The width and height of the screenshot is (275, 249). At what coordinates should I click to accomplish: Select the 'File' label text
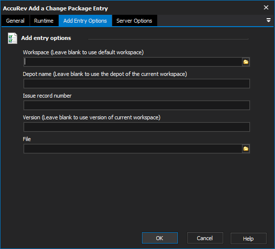[27, 139]
